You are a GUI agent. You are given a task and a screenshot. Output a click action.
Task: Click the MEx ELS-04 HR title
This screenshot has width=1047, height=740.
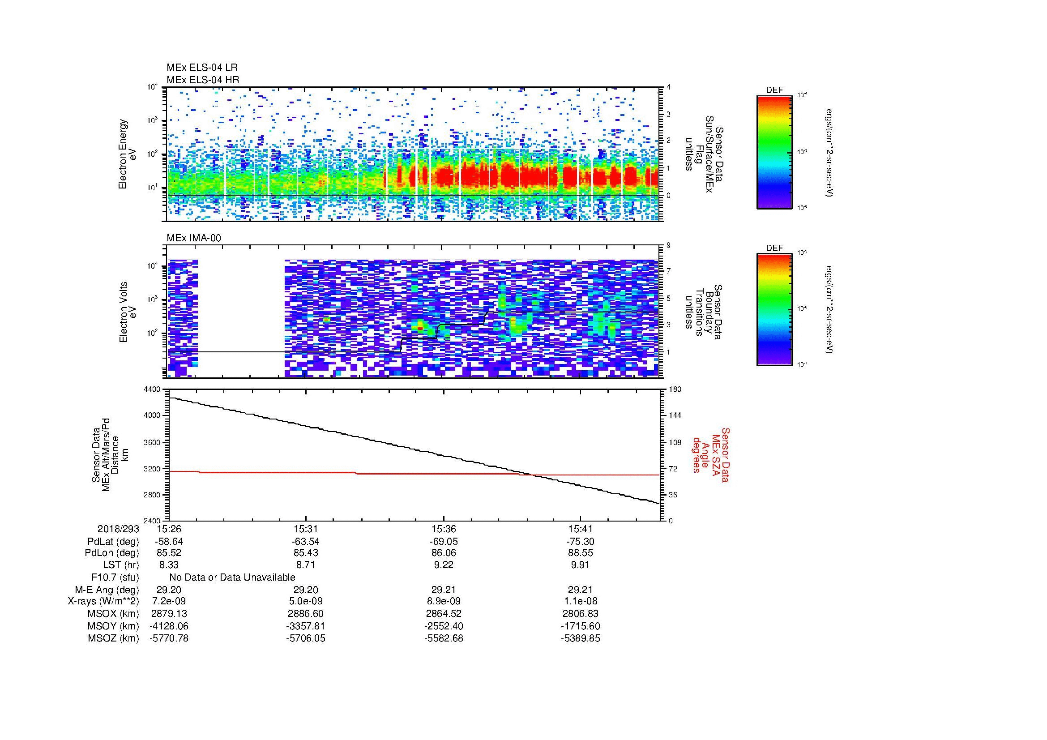coord(203,80)
